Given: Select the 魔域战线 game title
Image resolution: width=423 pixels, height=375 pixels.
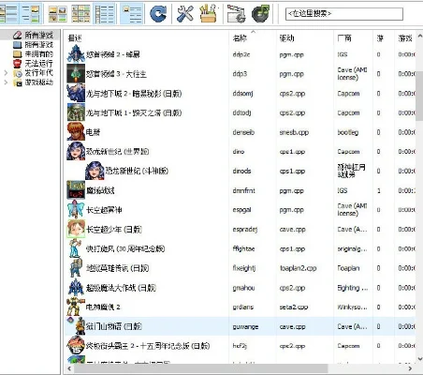Looking at the screenshot, I should 100,190.
